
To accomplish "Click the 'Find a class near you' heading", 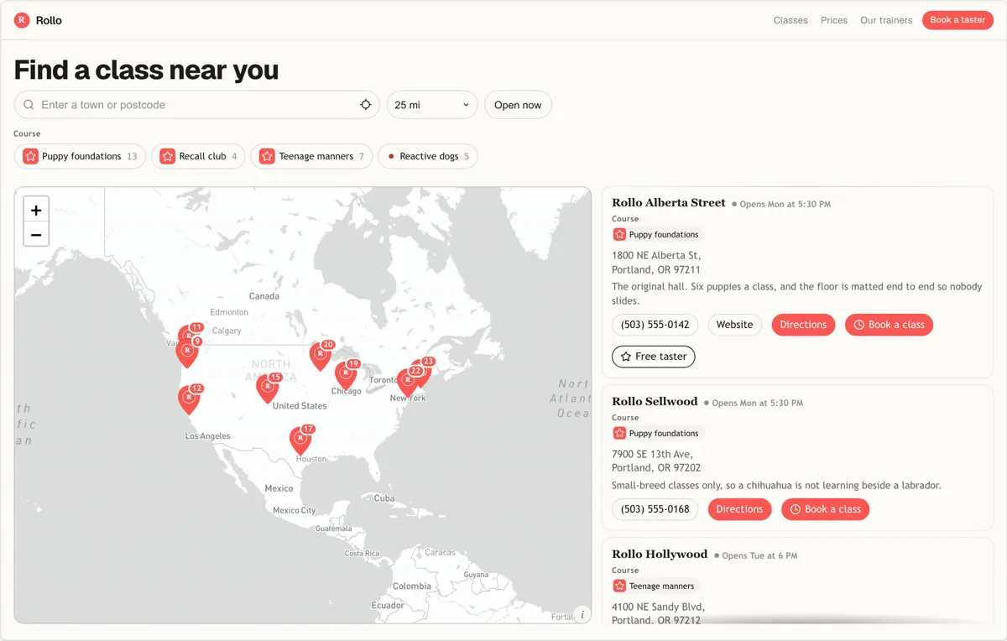I will click(146, 70).
